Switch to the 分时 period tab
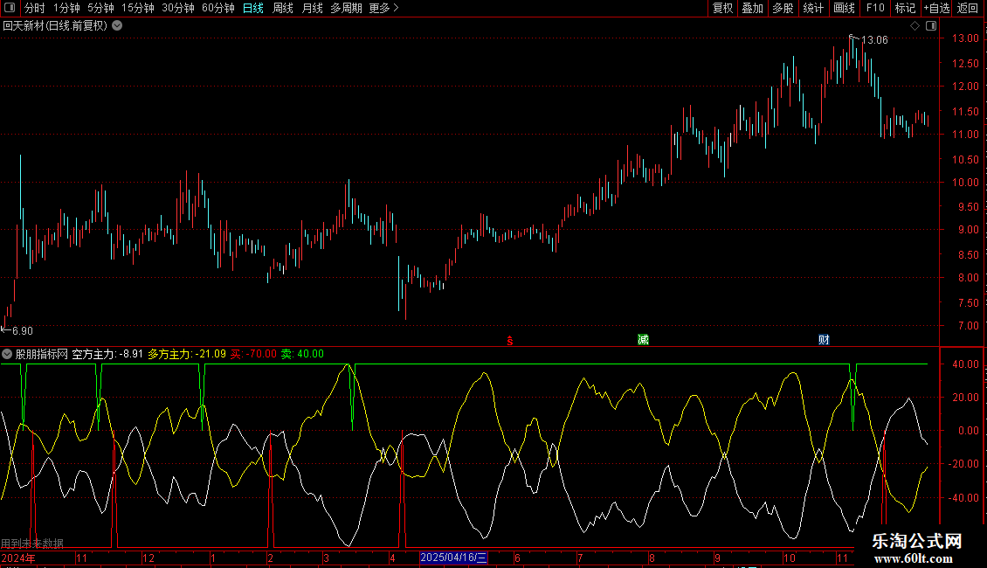The height and width of the screenshot is (568, 987). click(x=35, y=8)
